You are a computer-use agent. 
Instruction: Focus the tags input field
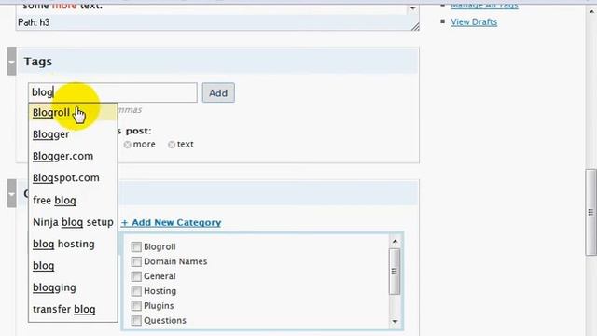[x=113, y=92]
